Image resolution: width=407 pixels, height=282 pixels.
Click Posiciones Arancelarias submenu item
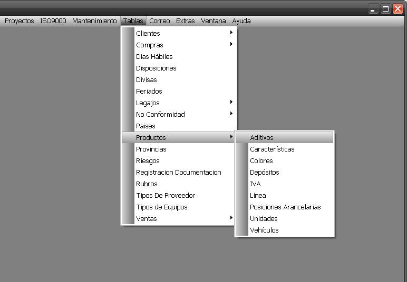(285, 207)
